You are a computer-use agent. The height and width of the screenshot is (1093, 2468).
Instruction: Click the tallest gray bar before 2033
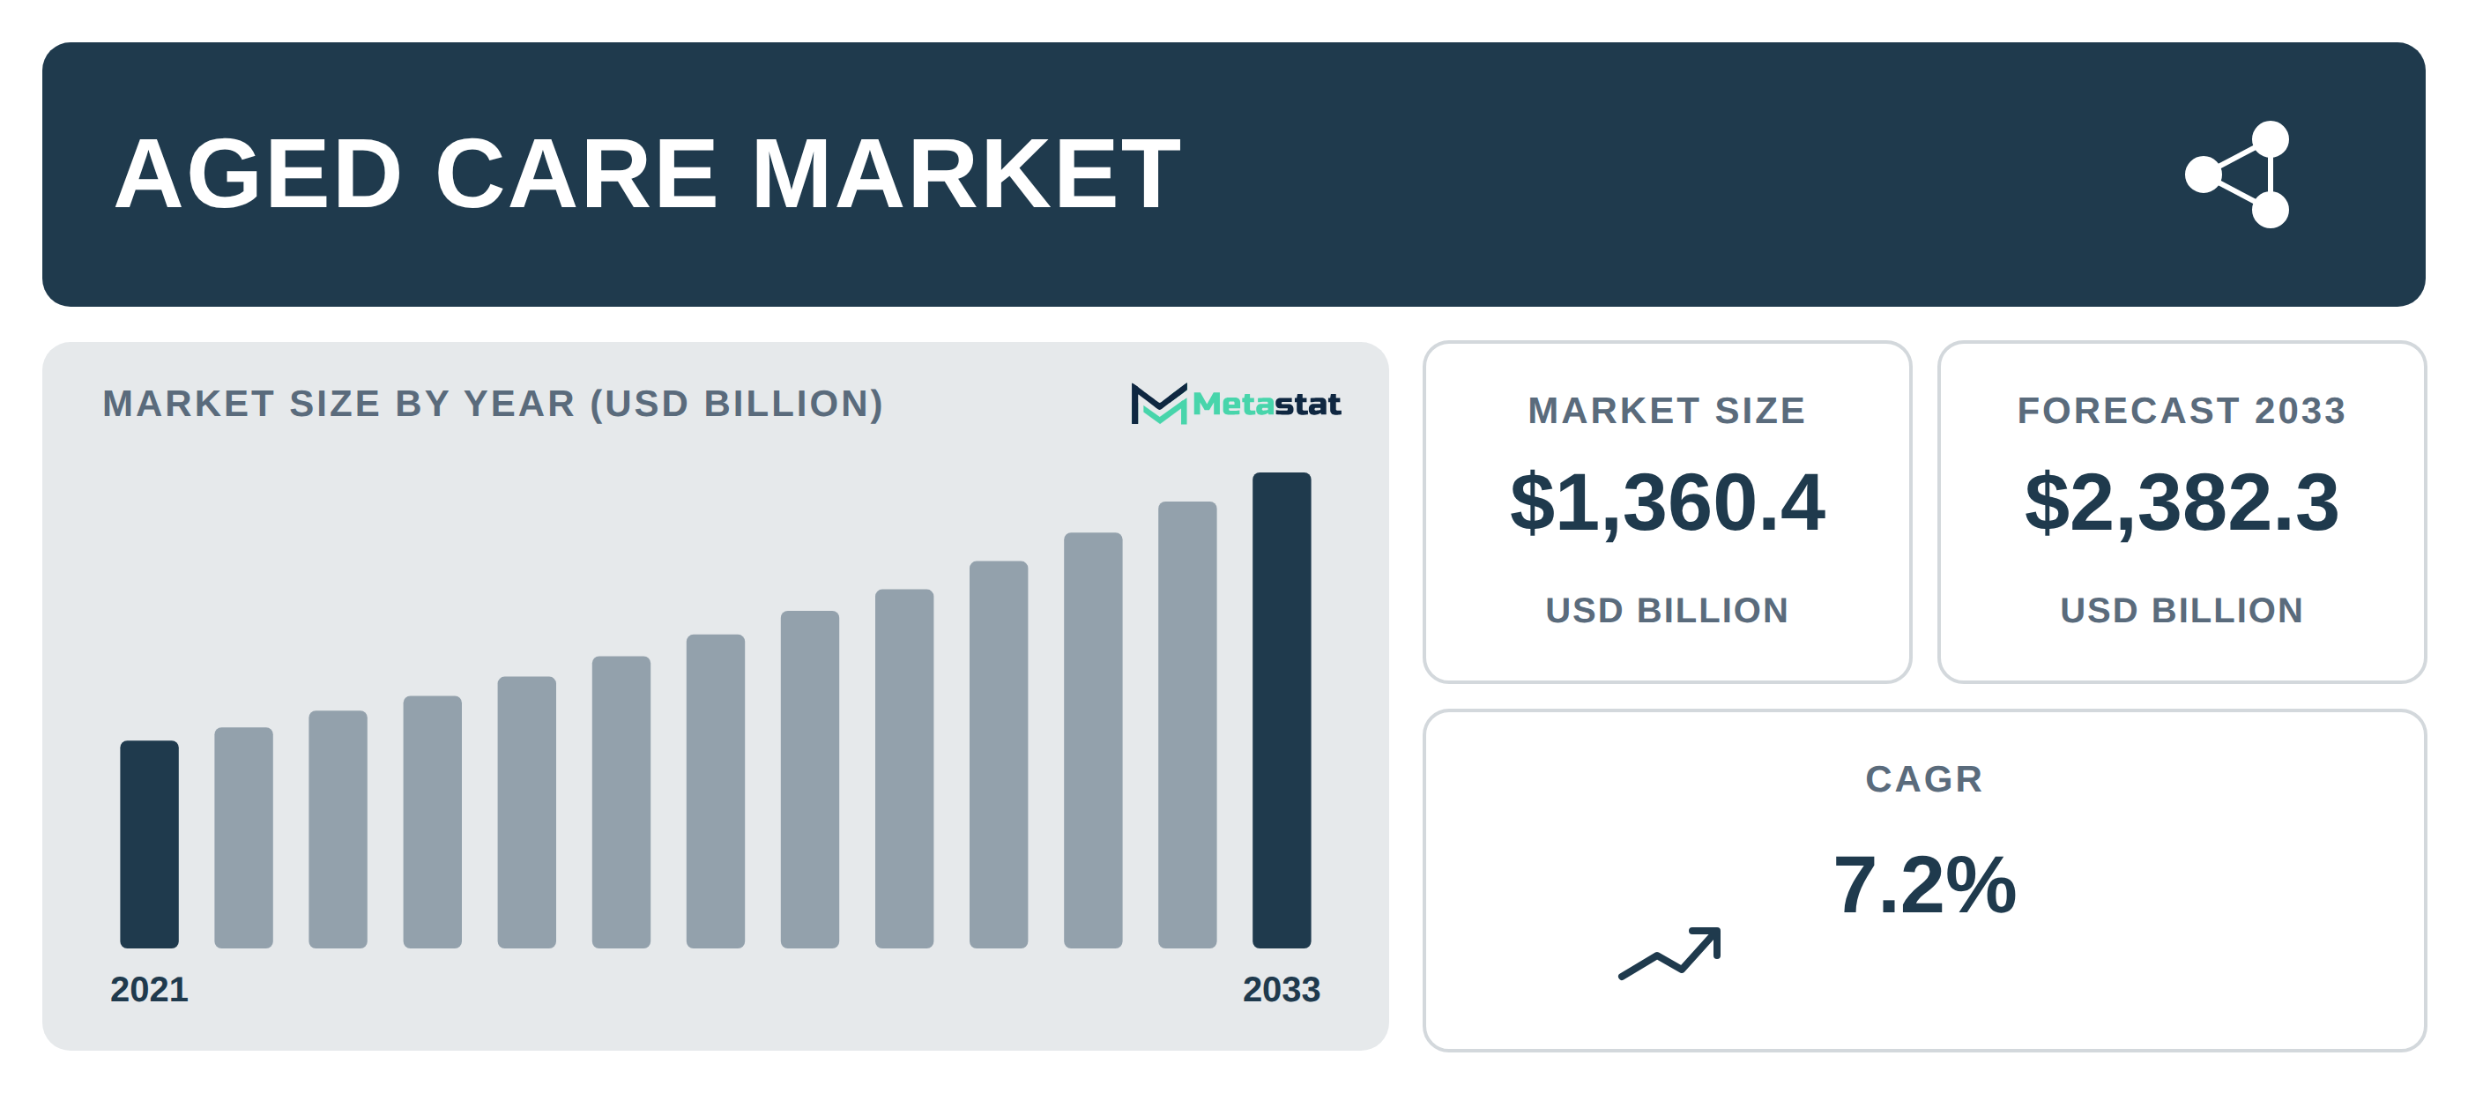click(1187, 725)
